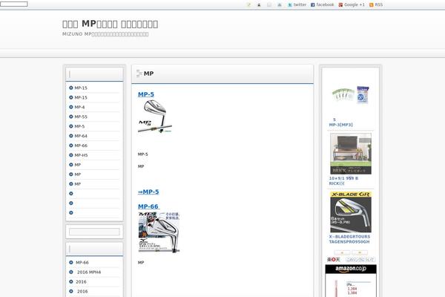The image size is (445, 297).
Task: Open the MP-5 sidebar category link
Action: (x=79, y=126)
